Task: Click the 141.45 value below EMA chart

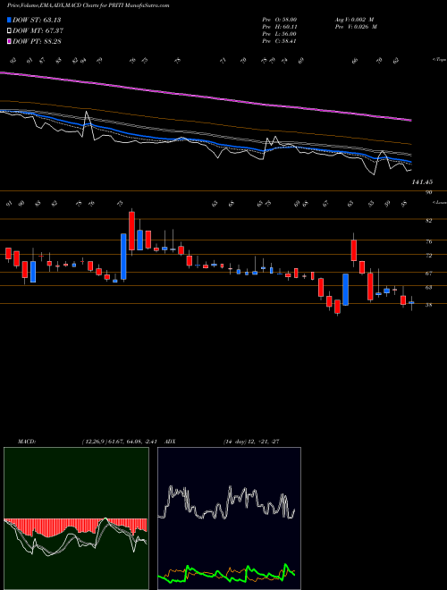Action: pyautogui.click(x=422, y=182)
